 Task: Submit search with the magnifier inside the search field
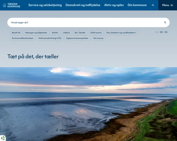(165, 23)
